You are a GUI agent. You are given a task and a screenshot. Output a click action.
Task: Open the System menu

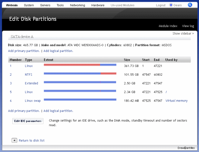point(29,5)
